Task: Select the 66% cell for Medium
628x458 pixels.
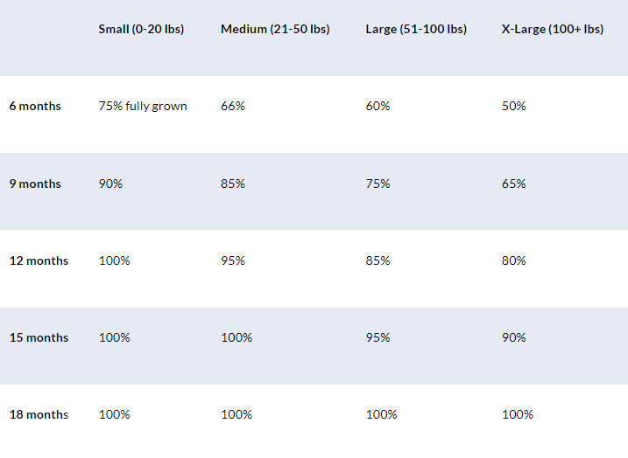Action: tap(233, 107)
